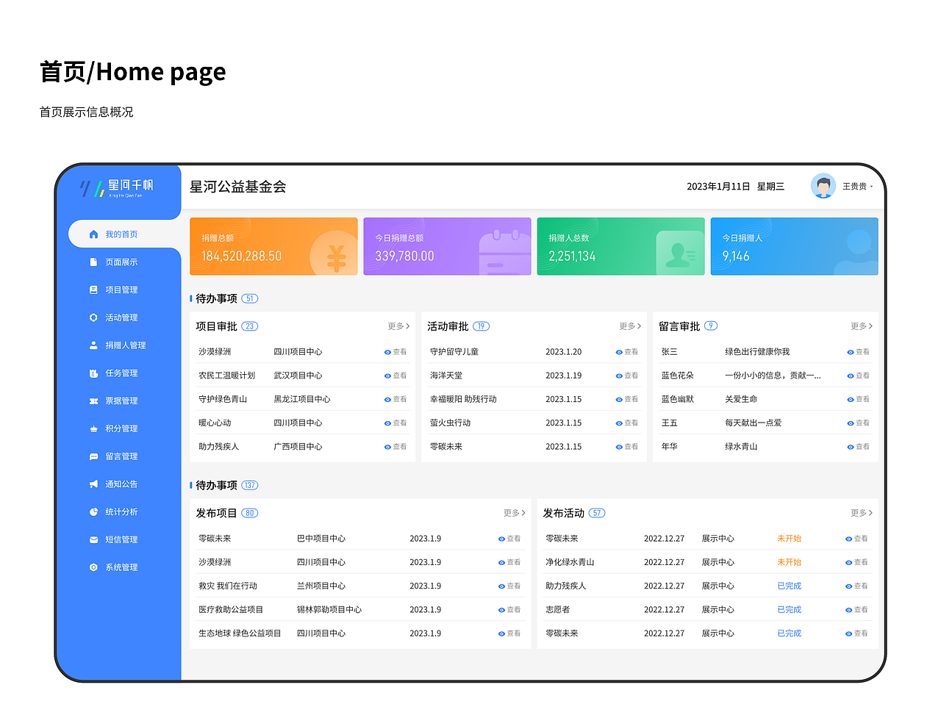This screenshot has height=715, width=941.
Task: Expand 更多 in 发布项目 panel
Action: tap(514, 513)
